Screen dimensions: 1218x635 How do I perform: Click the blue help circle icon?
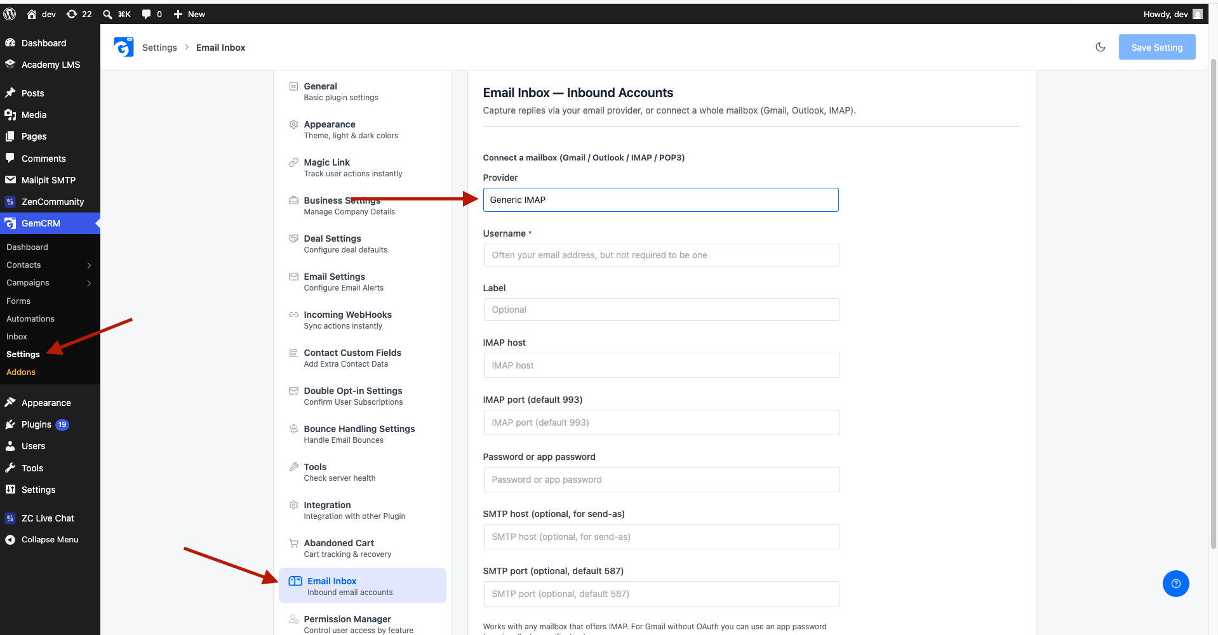pyautogui.click(x=1175, y=584)
